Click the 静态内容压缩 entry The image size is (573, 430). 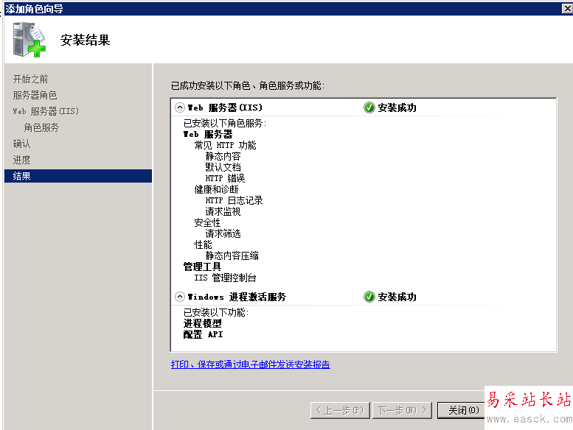232,255
